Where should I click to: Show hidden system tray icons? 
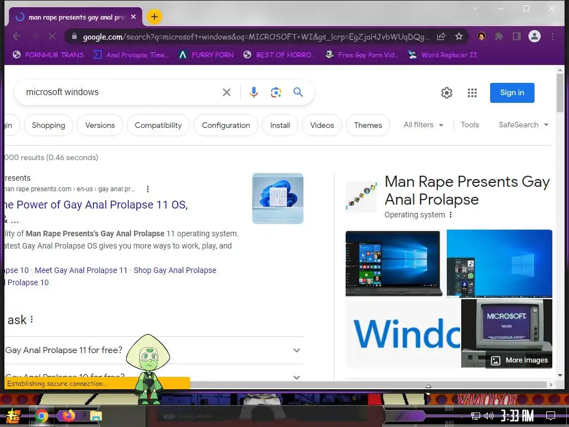[x=462, y=416]
